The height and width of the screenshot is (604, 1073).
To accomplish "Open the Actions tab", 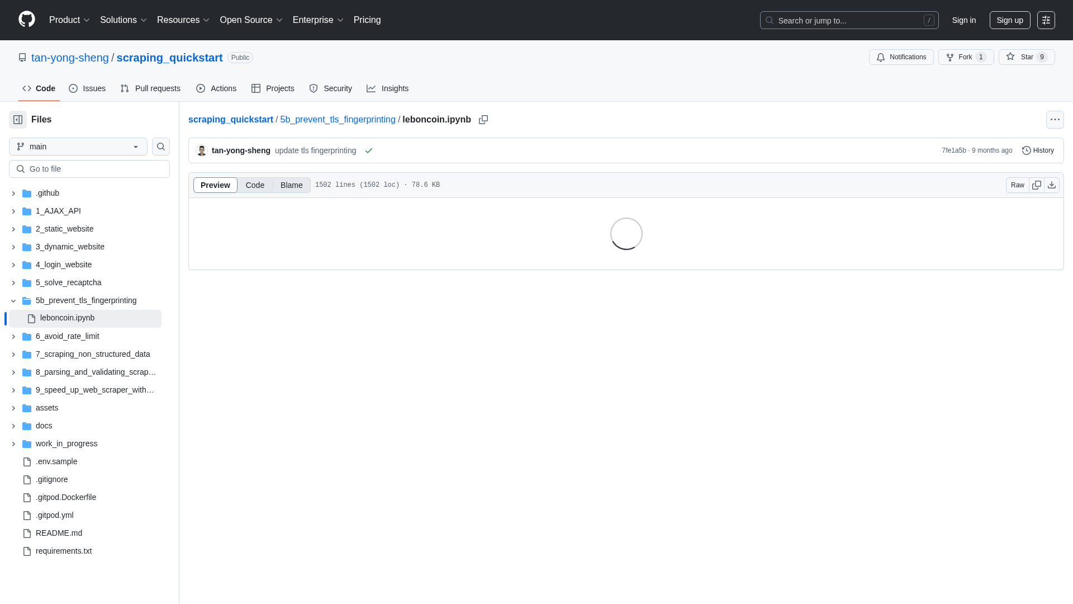I will 216,88.
